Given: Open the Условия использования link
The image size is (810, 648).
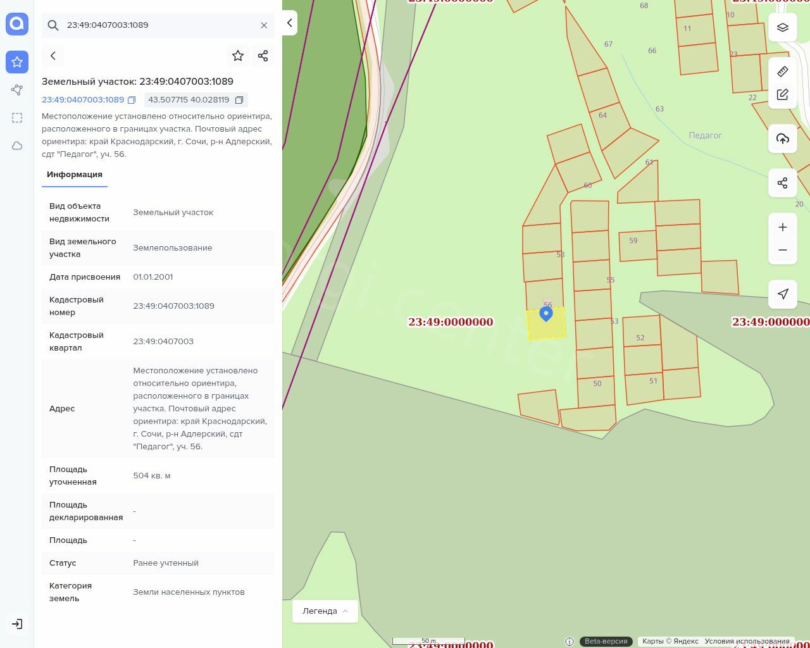Looking at the screenshot, I should (x=747, y=641).
